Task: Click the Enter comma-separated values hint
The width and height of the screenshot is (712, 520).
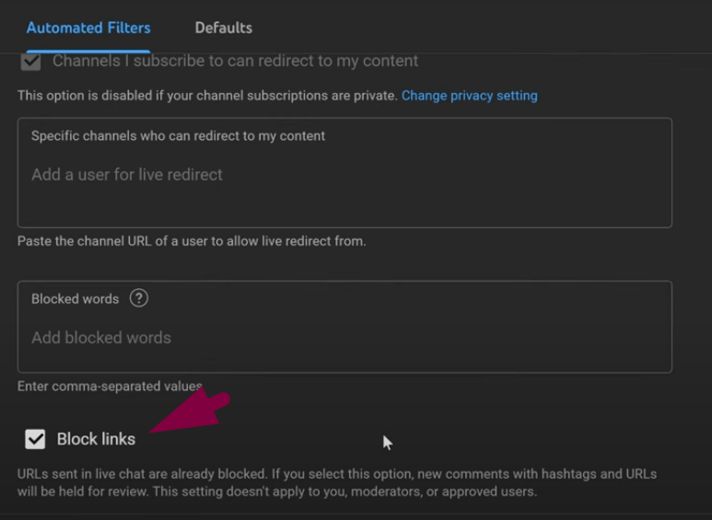Action: (x=110, y=387)
